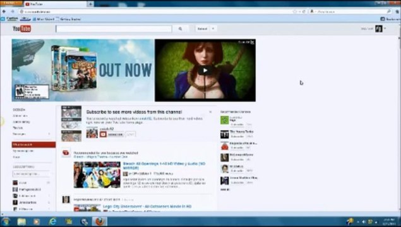Image resolution: width=401 pixels, height=227 pixels.
Task: Open the Most Visited bookmarks menu
Action: coord(44,19)
